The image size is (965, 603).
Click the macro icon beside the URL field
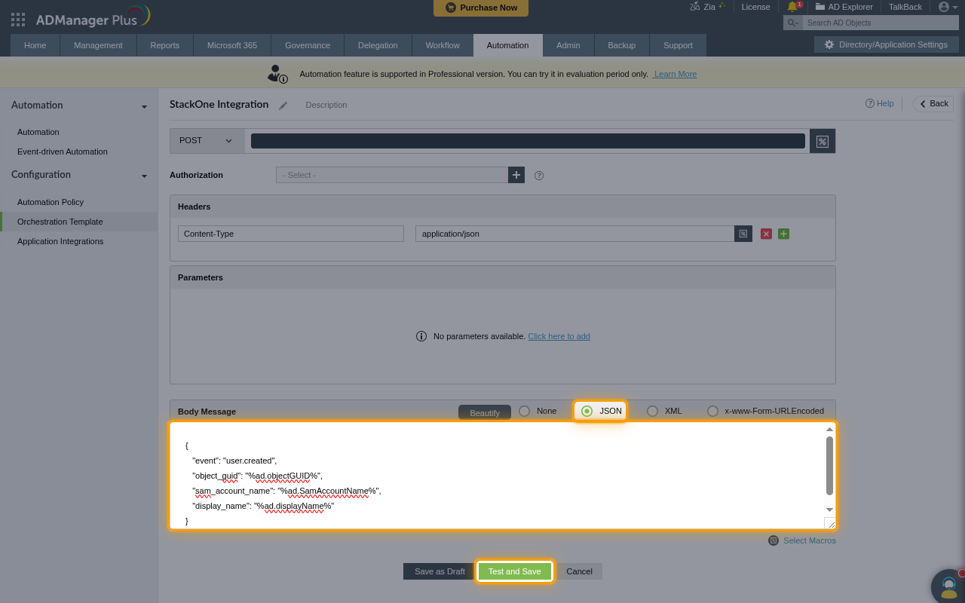pyautogui.click(x=823, y=141)
